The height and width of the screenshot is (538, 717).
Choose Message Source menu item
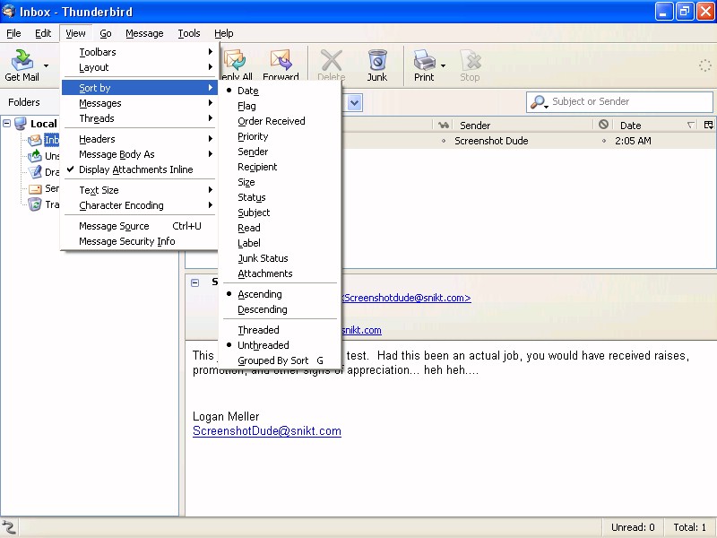click(x=140, y=226)
